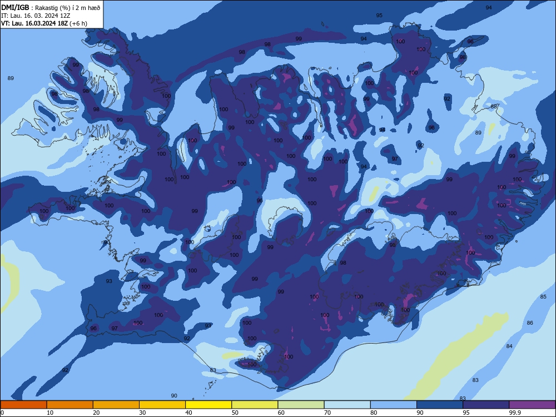Select the 90–95 medium blue legend swatch

click(x=440, y=405)
